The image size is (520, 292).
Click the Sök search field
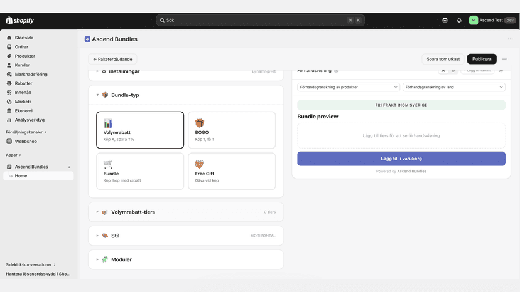point(261,20)
